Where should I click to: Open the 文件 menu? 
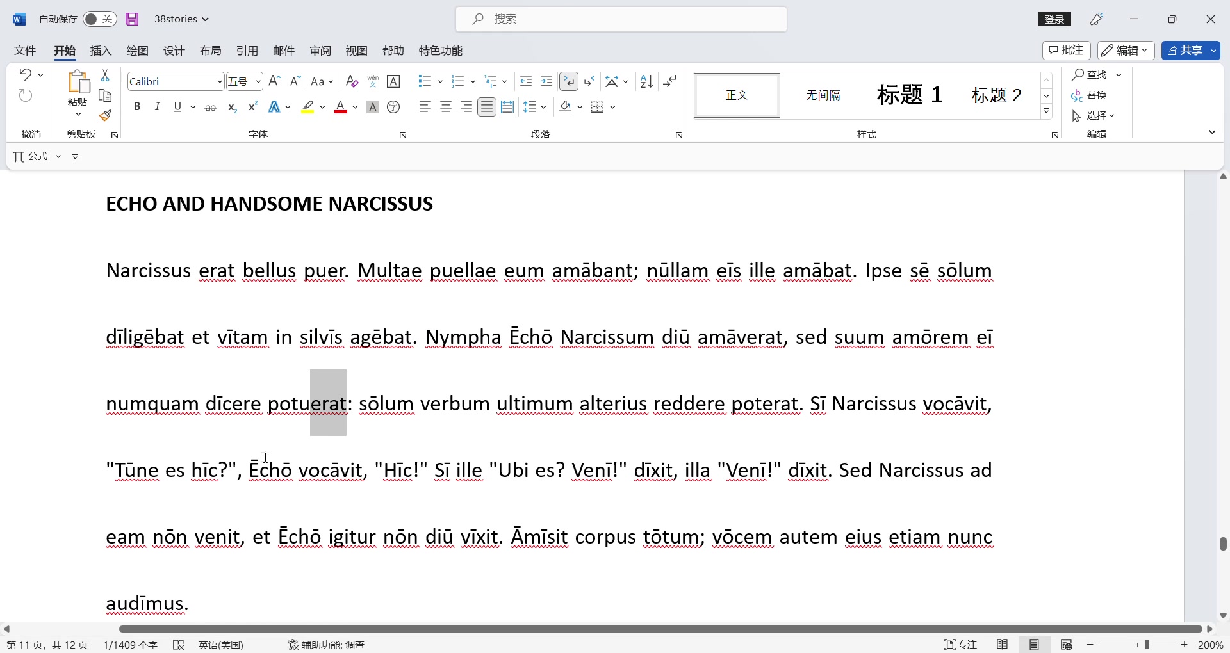click(25, 51)
